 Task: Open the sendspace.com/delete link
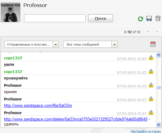(x=76, y=119)
